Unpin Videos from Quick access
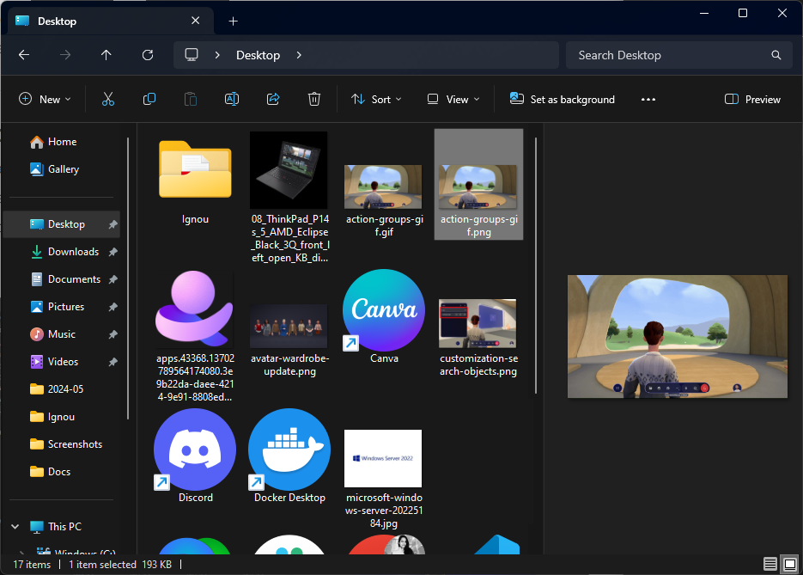Screen dimensions: 803x575 click(x=113, y=362)
